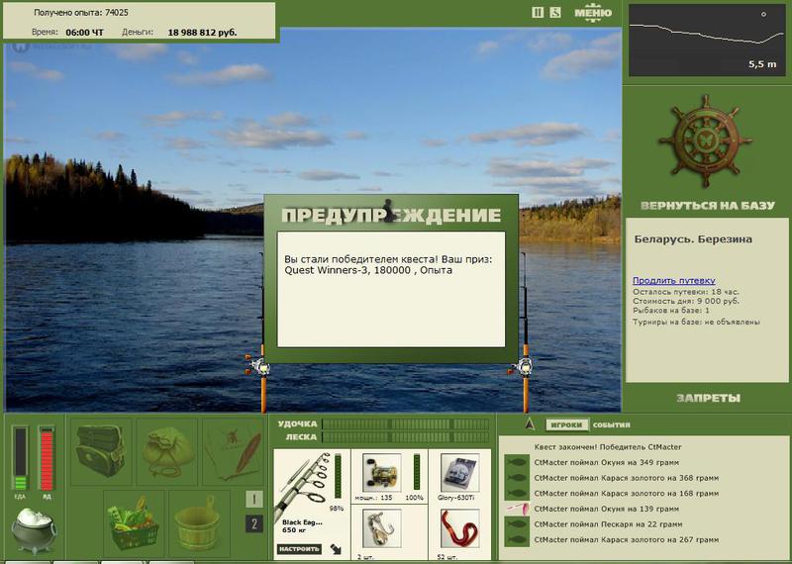Screen dimensions: 792x564
Task: Select the hook item showing 2 шт.
Action: [382, 528]
